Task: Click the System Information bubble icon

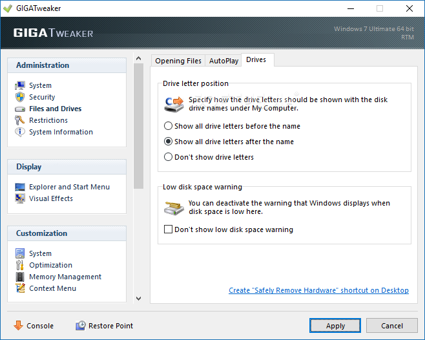Action: coord(20,132)
